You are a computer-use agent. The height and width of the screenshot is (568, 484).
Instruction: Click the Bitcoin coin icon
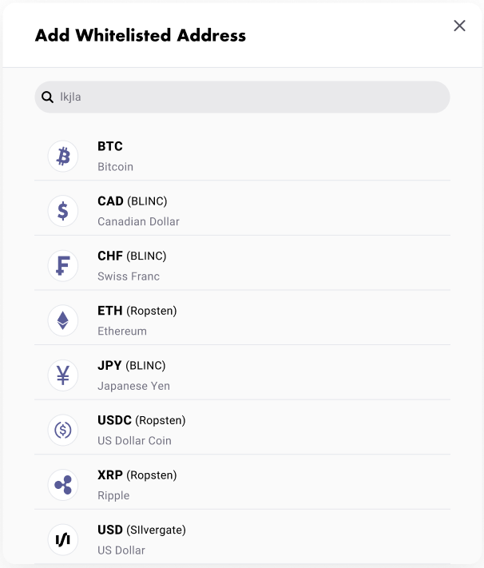[x=63, y=156]
